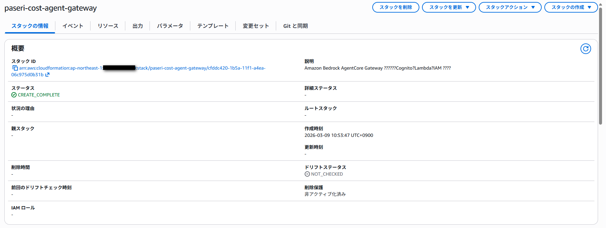Switch to the パラメータ tab
This screenshot has height=228, width=606.
click(x=170, y=26)
